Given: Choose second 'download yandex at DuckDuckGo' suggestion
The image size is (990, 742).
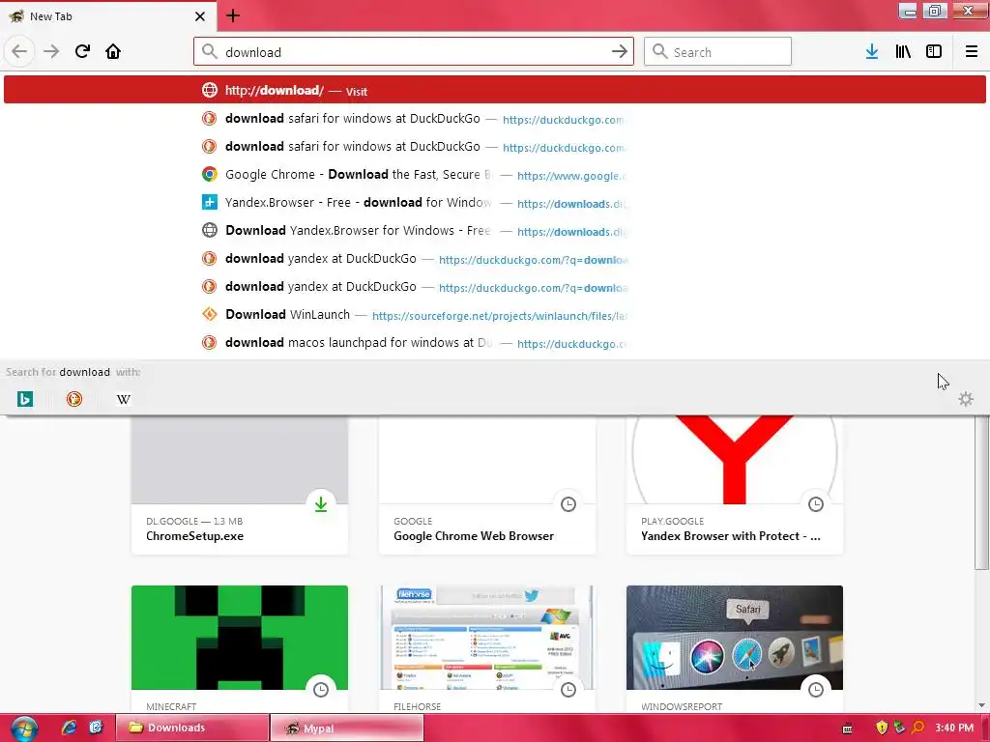Looking at the screenshot, I should click(x=494, y=286).
